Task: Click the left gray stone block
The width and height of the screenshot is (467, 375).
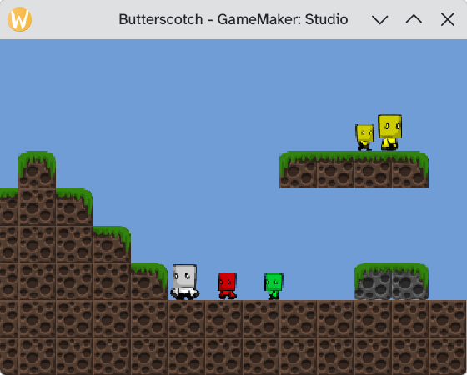Action: tap(373, 282)
